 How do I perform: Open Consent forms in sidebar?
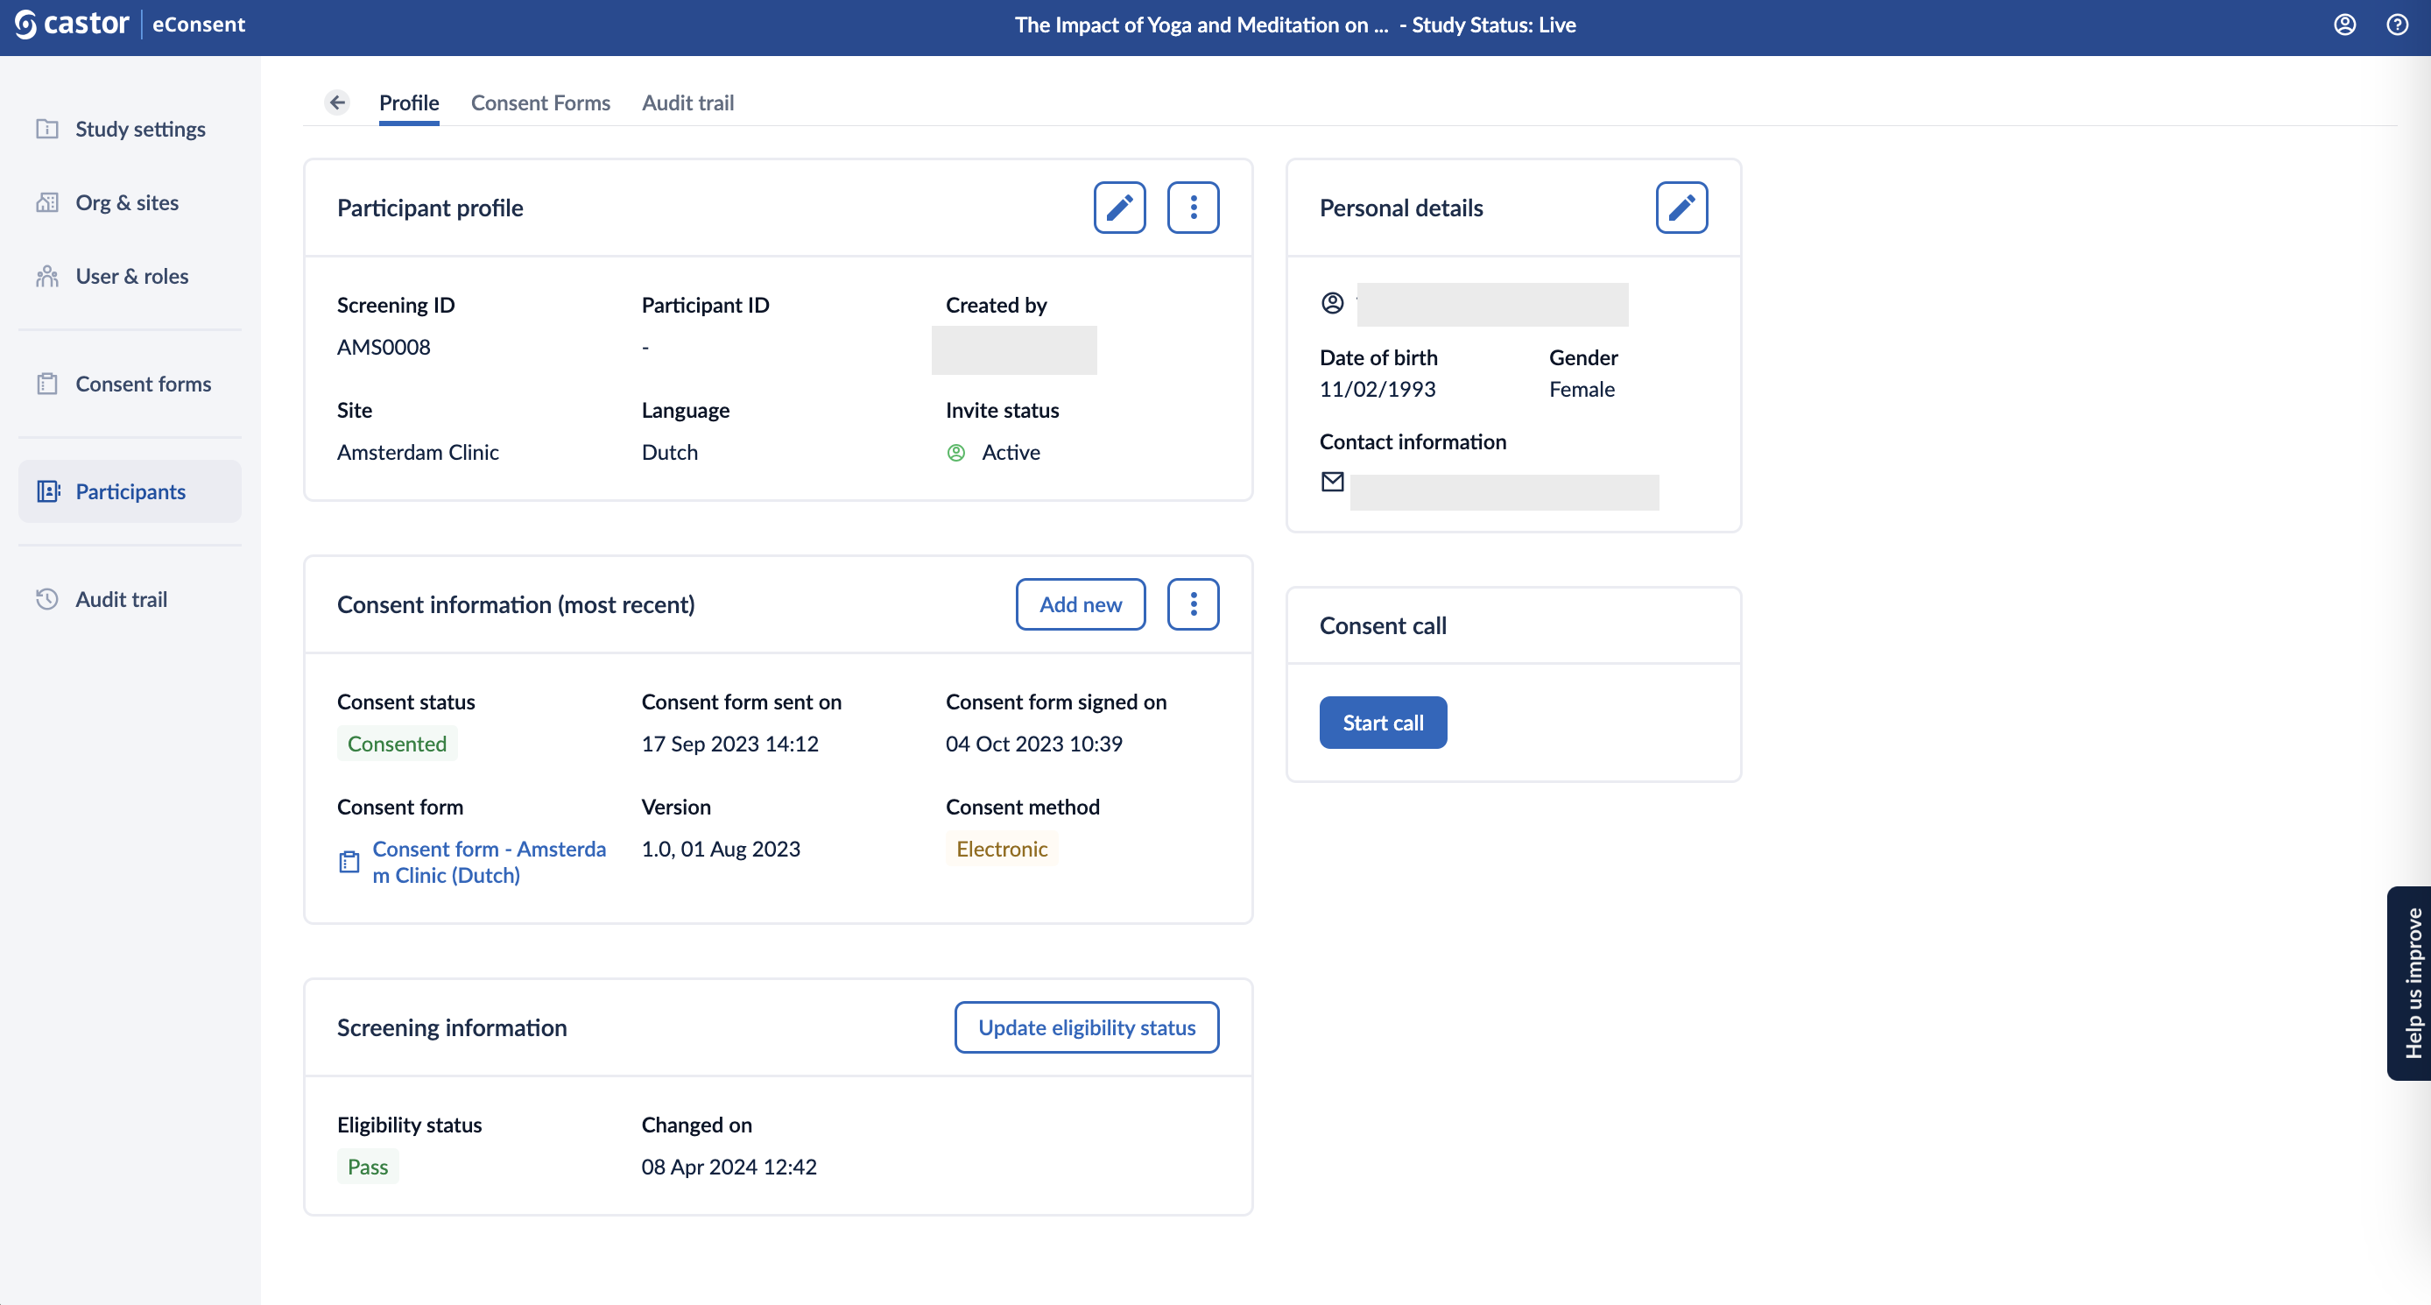130,383
